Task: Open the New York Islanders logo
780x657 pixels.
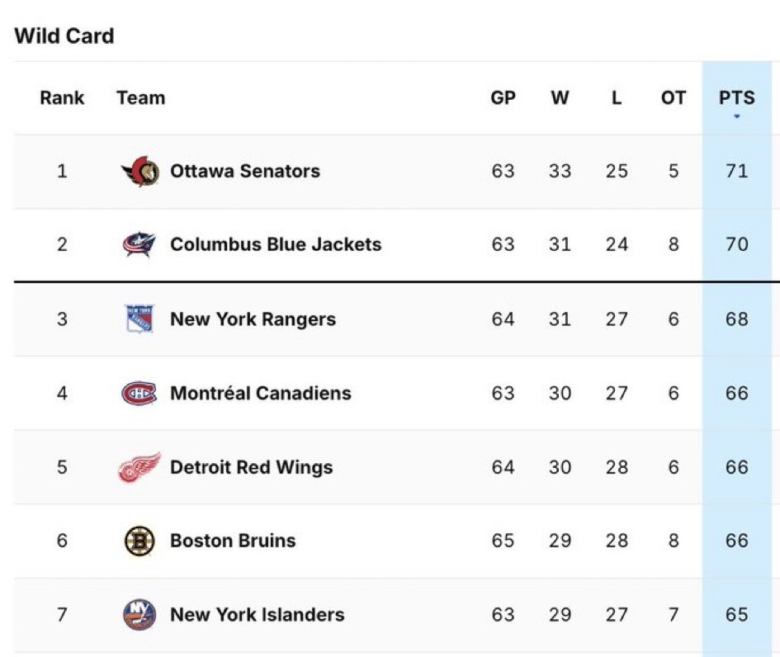Action: point(139,615)
